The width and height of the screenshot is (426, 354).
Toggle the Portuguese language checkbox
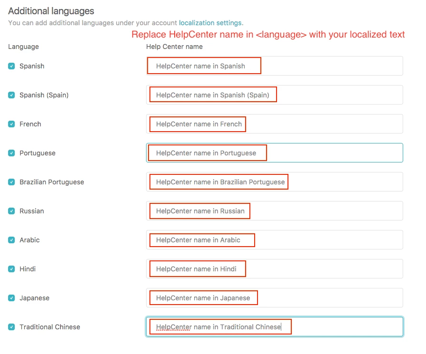[x=11, y=153]
